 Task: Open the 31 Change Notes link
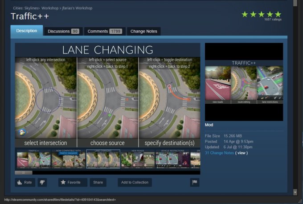219,153
